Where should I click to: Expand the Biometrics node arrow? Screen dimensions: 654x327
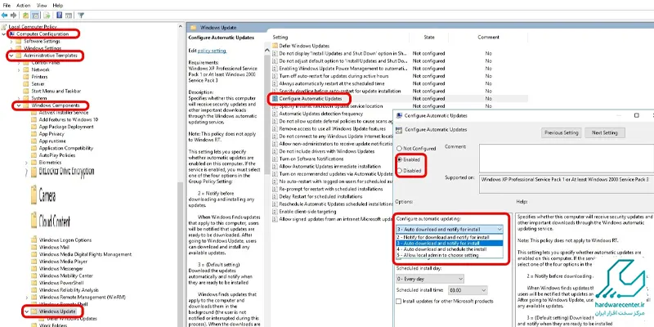26,163
